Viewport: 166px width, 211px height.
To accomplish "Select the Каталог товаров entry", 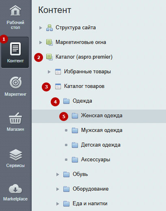I will [x=84, y=86].
